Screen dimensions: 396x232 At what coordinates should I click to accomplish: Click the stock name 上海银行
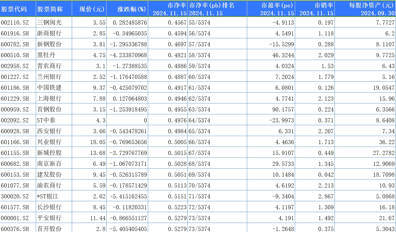[x=49, y=99]
